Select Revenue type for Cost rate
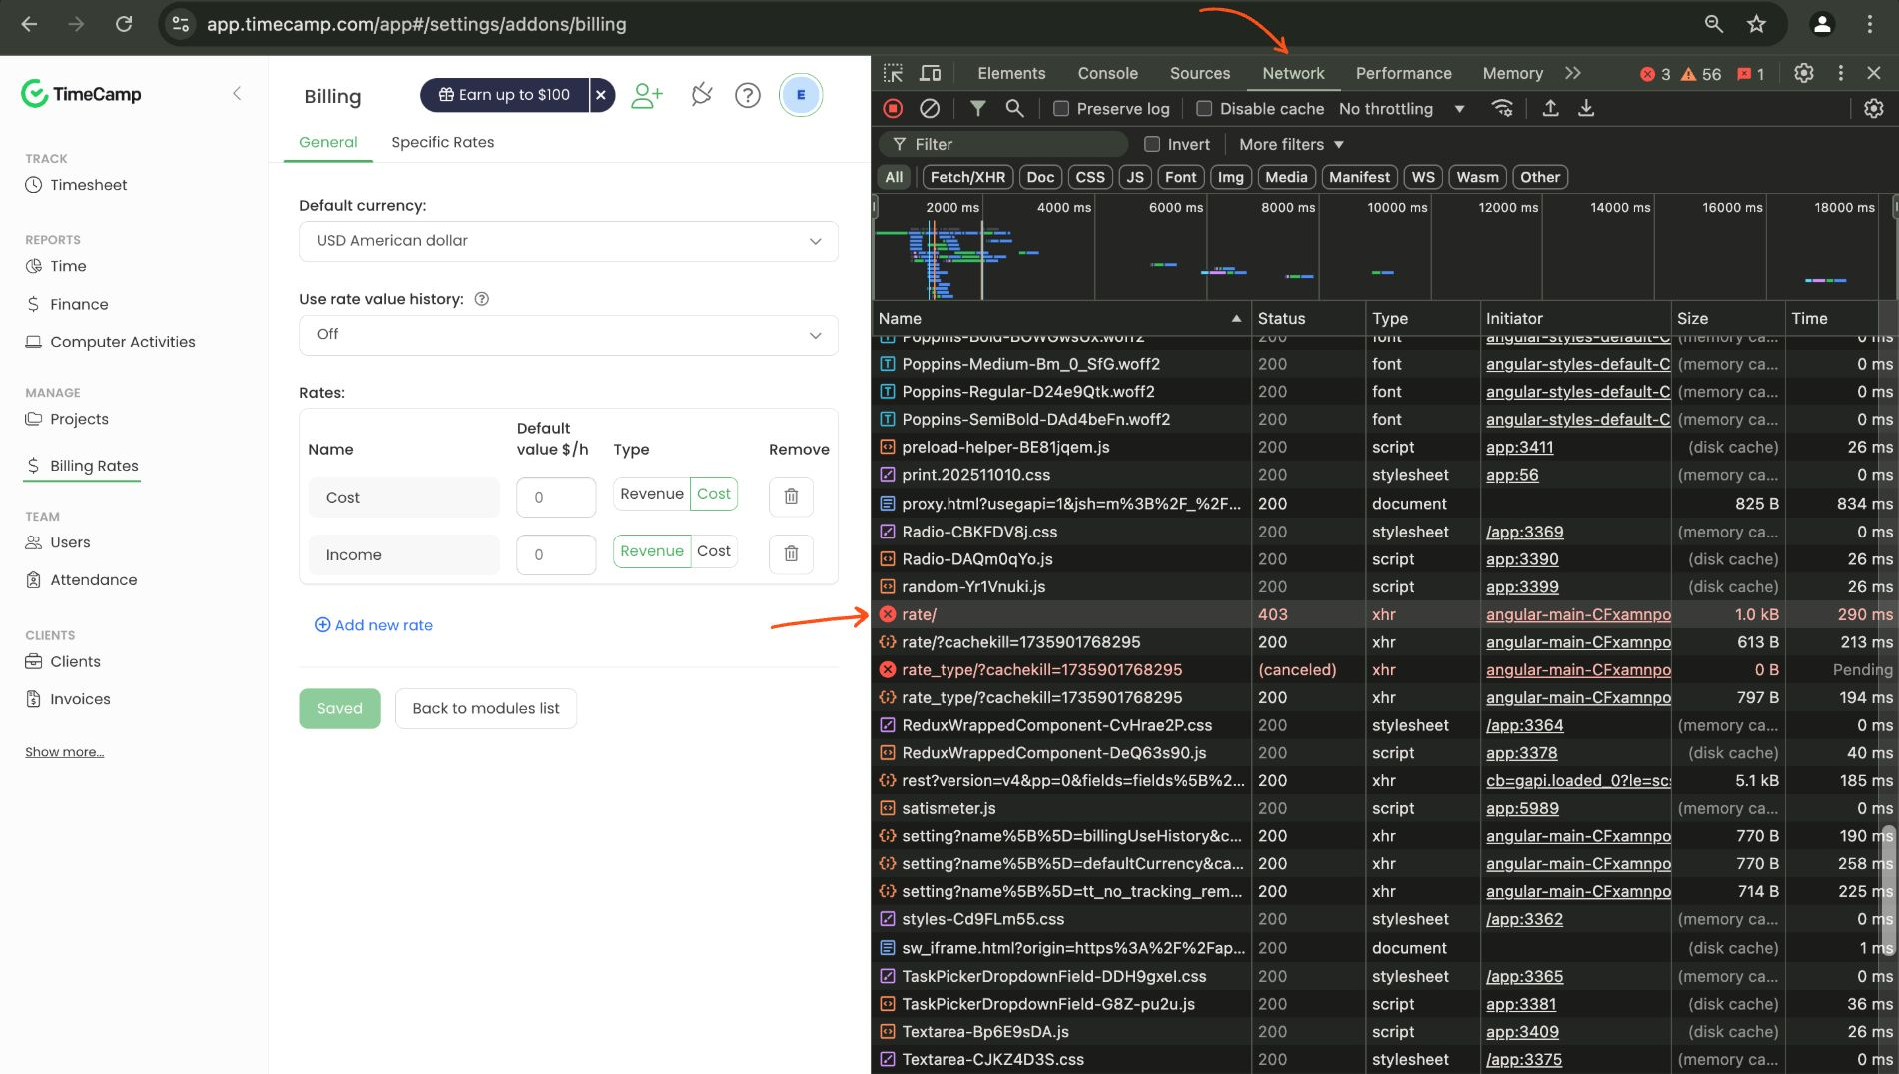The width and height of the screenshot is (1899, 1074). [651, 494]
